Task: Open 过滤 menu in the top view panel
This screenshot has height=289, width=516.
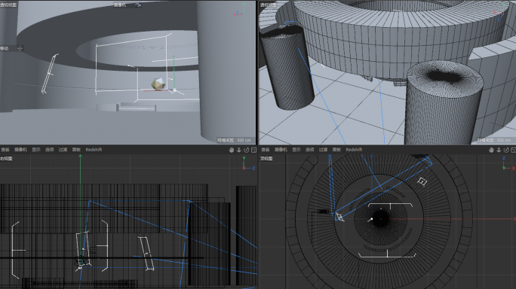Action: [x=323, y=150]
